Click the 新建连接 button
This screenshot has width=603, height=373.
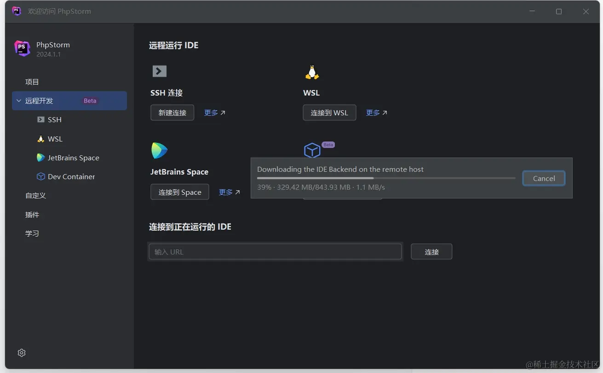coord(172,113)
